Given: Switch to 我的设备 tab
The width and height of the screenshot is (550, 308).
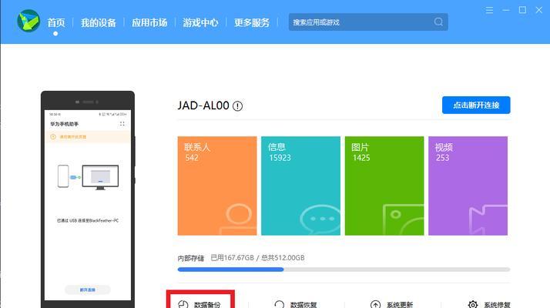Looking at the screenshot, I should (x=99, y=23).
